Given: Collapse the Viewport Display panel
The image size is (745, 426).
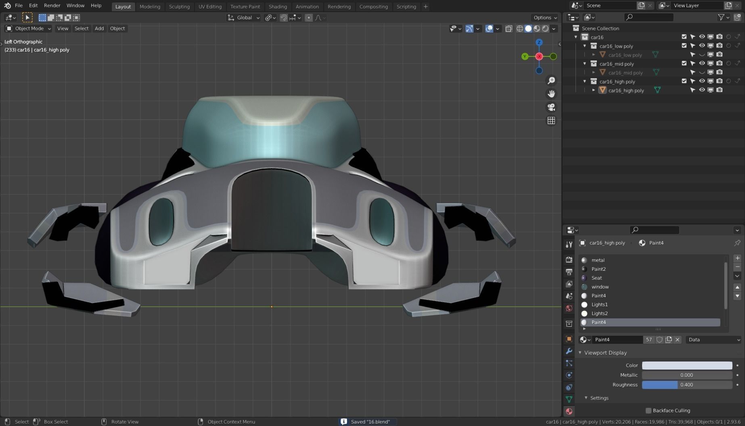Looking at the screenshot, I should click(x=580, y=353).
